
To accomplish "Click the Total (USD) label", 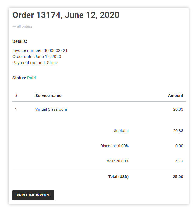I will point(119,177).
